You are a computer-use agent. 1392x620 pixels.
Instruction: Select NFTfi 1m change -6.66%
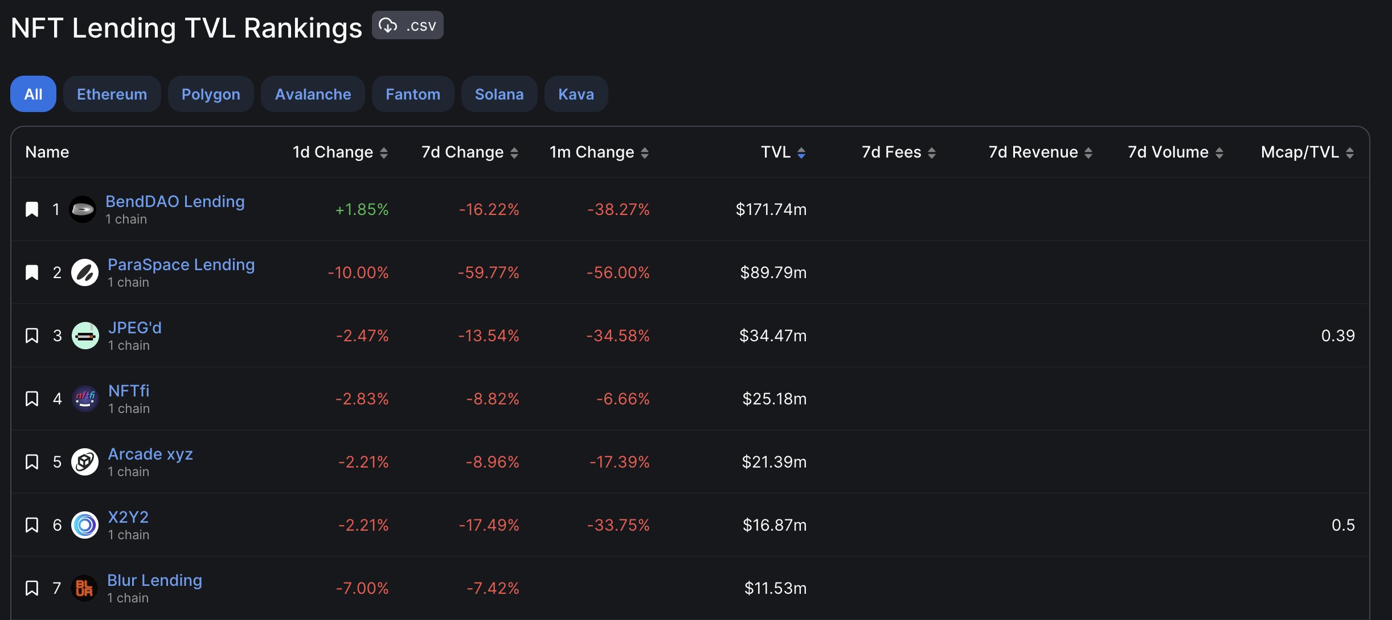coord(623,399)
